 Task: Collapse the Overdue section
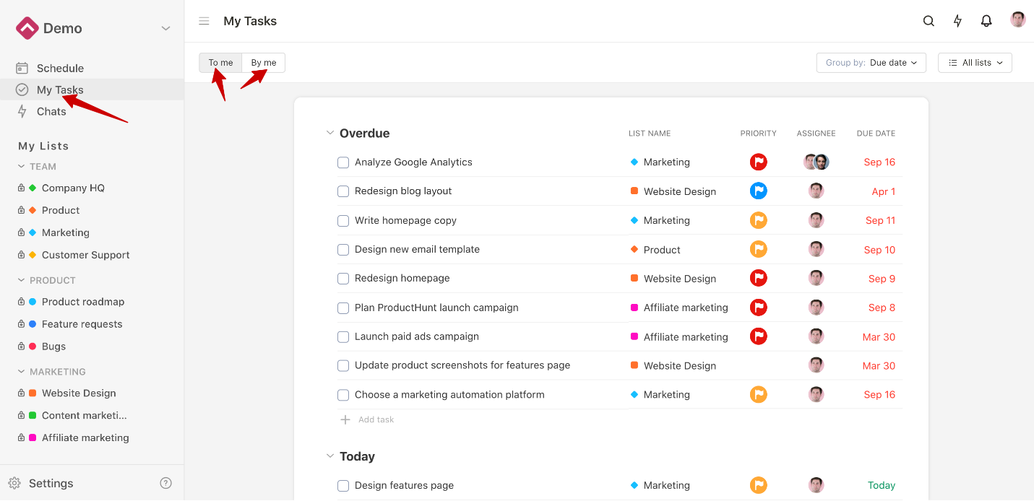click(330, 133)
